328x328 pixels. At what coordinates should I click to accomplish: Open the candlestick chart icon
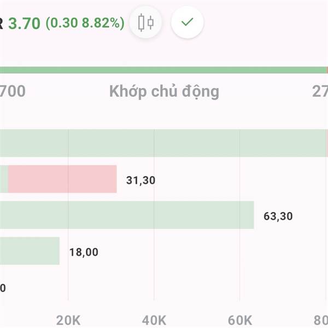point(145,22)
